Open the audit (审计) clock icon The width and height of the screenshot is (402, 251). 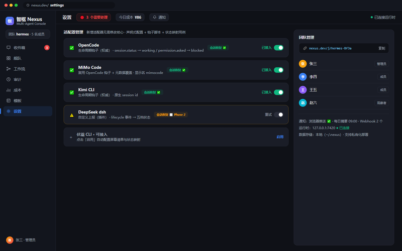point(9,79)
